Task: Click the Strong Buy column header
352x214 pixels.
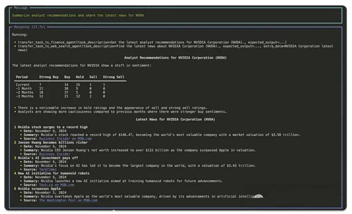Action: pyautogui.click(x=49, y=77)
